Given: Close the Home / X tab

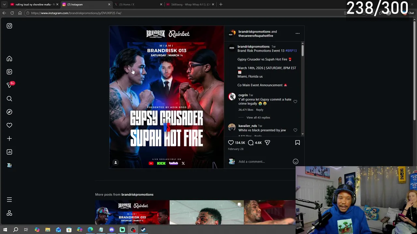Looking at the screenshot, I should coord(161,5).
